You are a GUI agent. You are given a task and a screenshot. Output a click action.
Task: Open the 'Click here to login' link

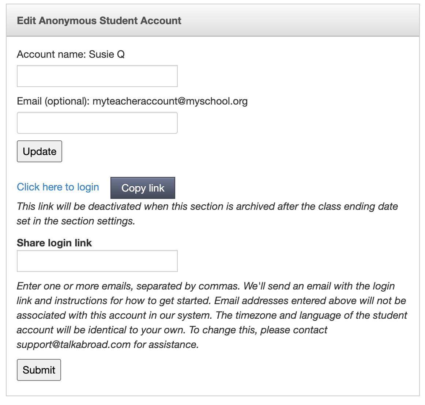click(58, 187)
